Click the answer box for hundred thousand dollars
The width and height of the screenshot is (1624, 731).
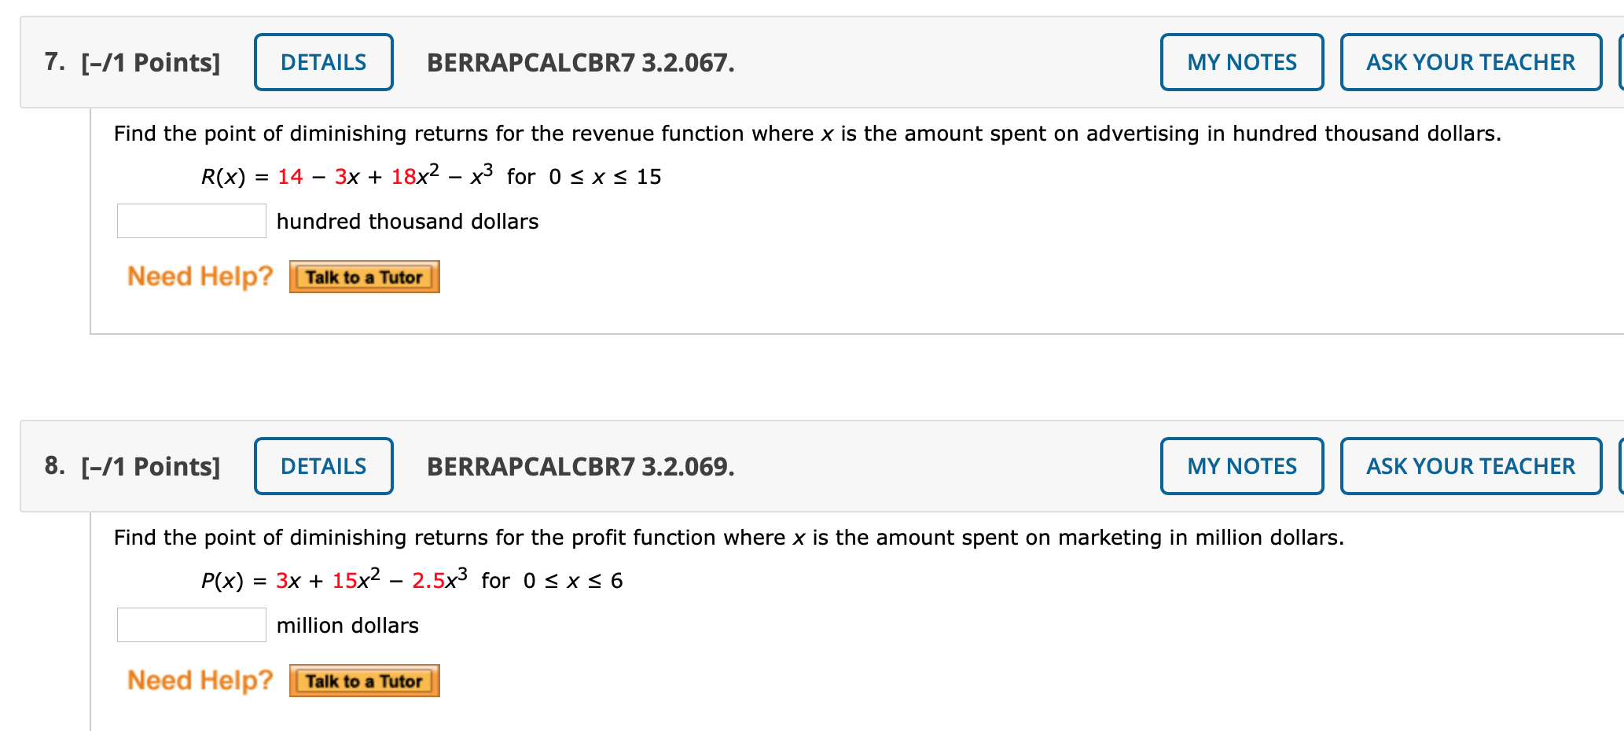point(191,221)
